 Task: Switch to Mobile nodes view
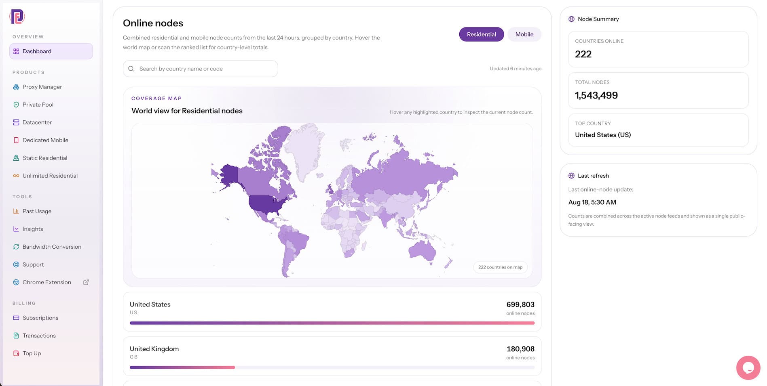click(x=524, y=34)
